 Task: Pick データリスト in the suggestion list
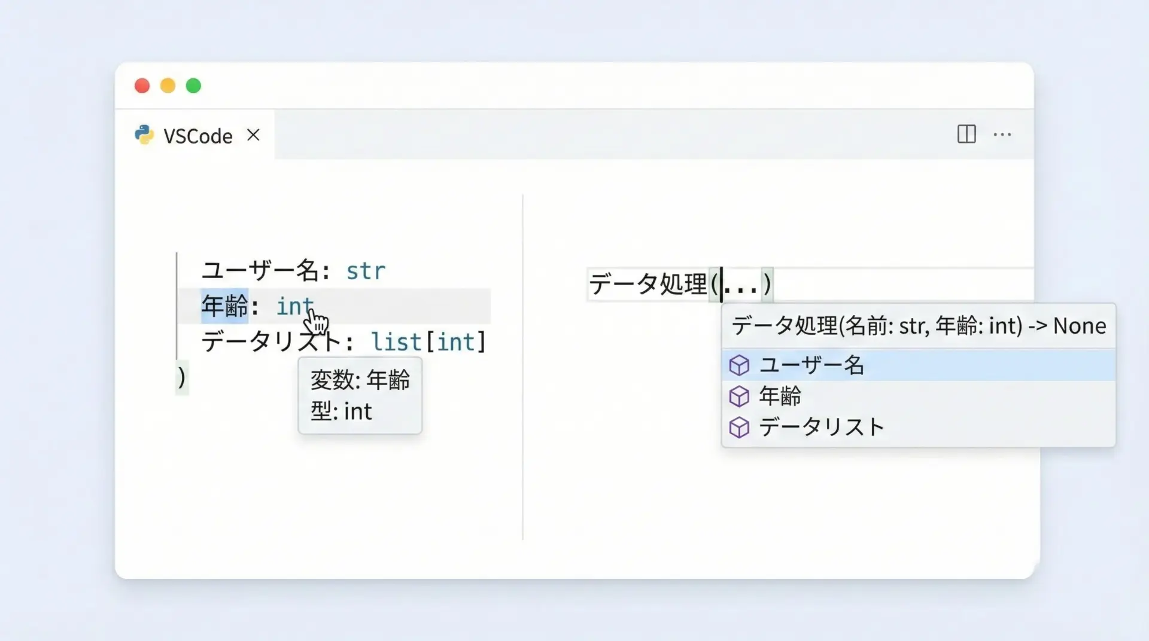coord(821,428)
